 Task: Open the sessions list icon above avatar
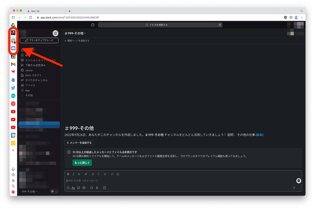pyautogui.click(x=13, y=186)
